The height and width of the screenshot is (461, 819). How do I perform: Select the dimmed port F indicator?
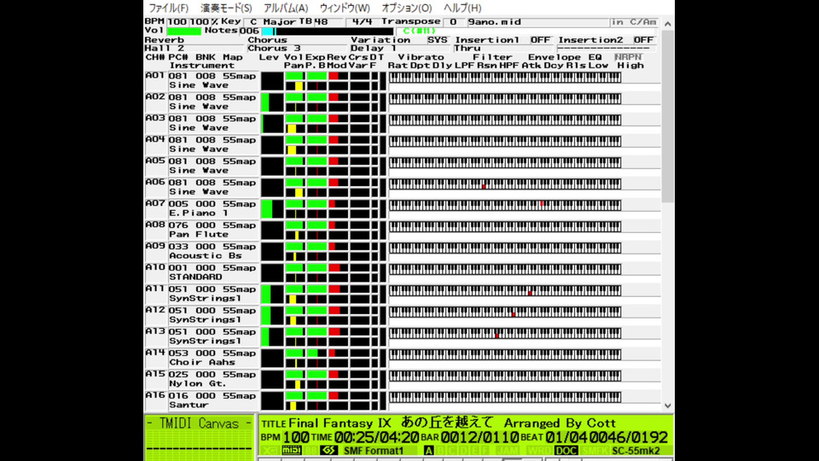point(485,451)
